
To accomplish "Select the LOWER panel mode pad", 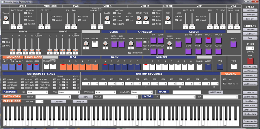I will pyautogui.click(x=29, y=67).
